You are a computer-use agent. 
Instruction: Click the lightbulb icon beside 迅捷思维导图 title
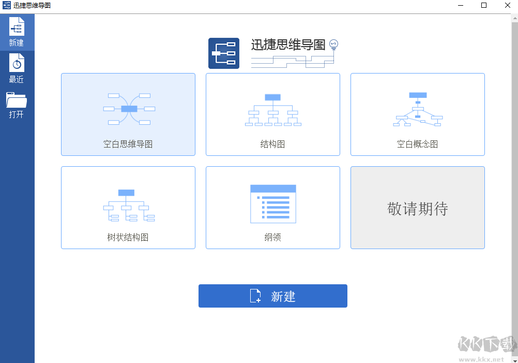333,45
